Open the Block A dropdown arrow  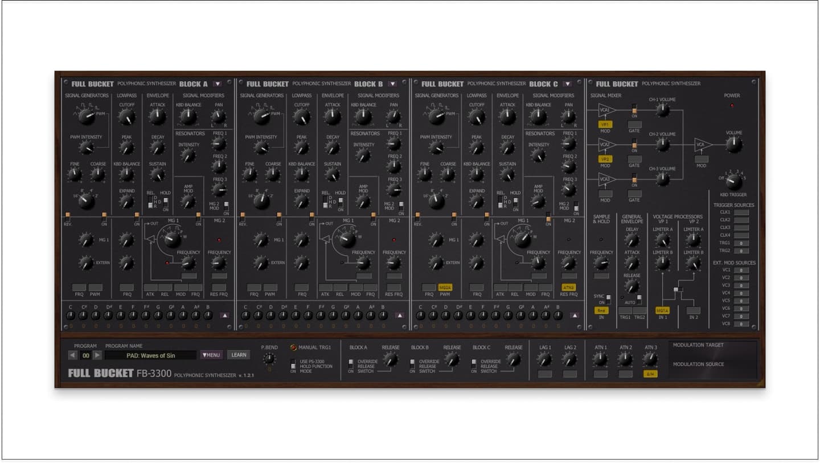pos(218,84)
